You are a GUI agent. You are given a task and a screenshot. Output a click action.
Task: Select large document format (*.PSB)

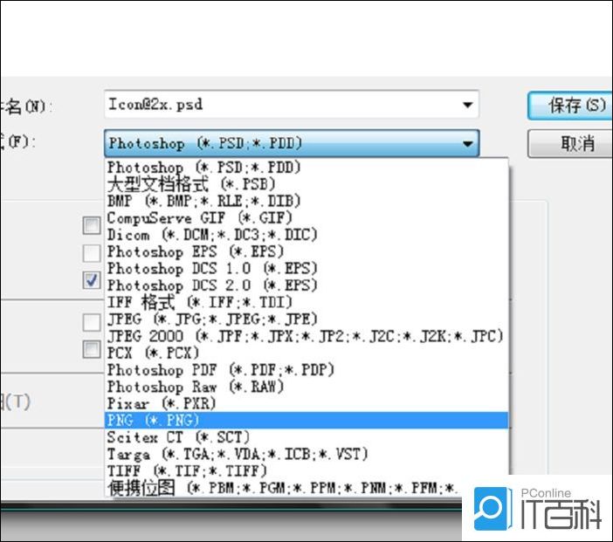[306, 184]
